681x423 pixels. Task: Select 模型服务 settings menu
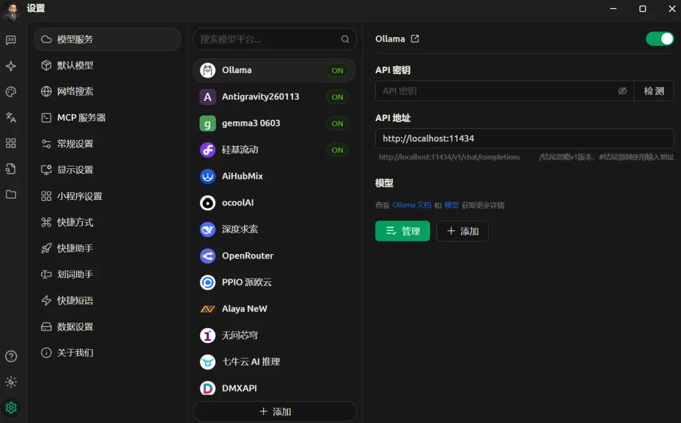(107, 39)
